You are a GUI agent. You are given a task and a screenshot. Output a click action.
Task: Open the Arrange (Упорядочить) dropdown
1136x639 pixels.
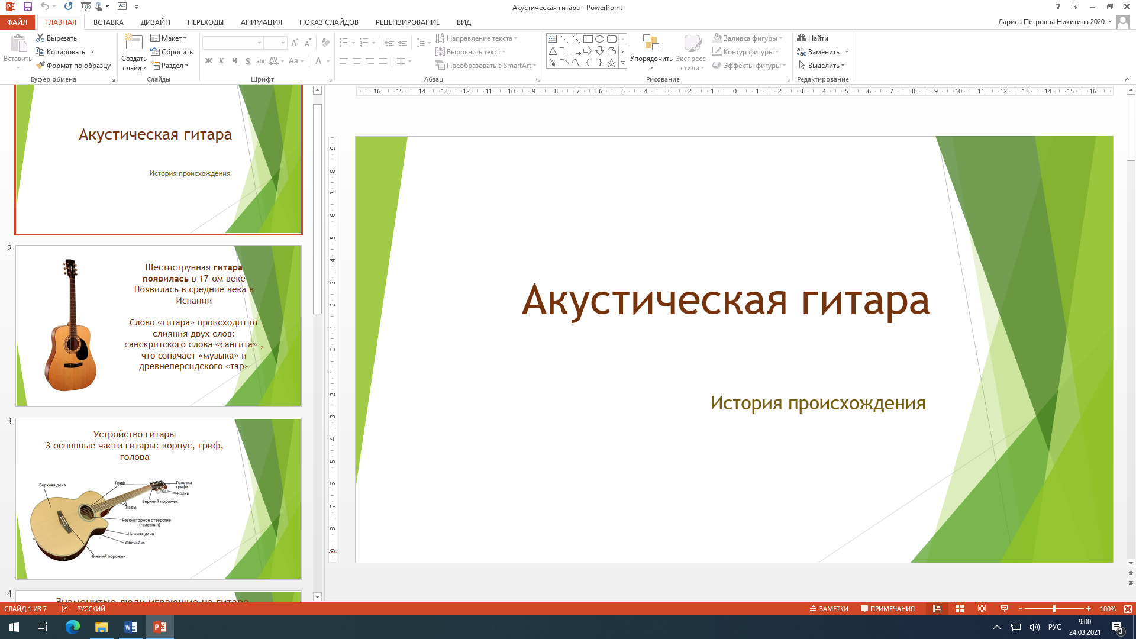tap(651, 52)
